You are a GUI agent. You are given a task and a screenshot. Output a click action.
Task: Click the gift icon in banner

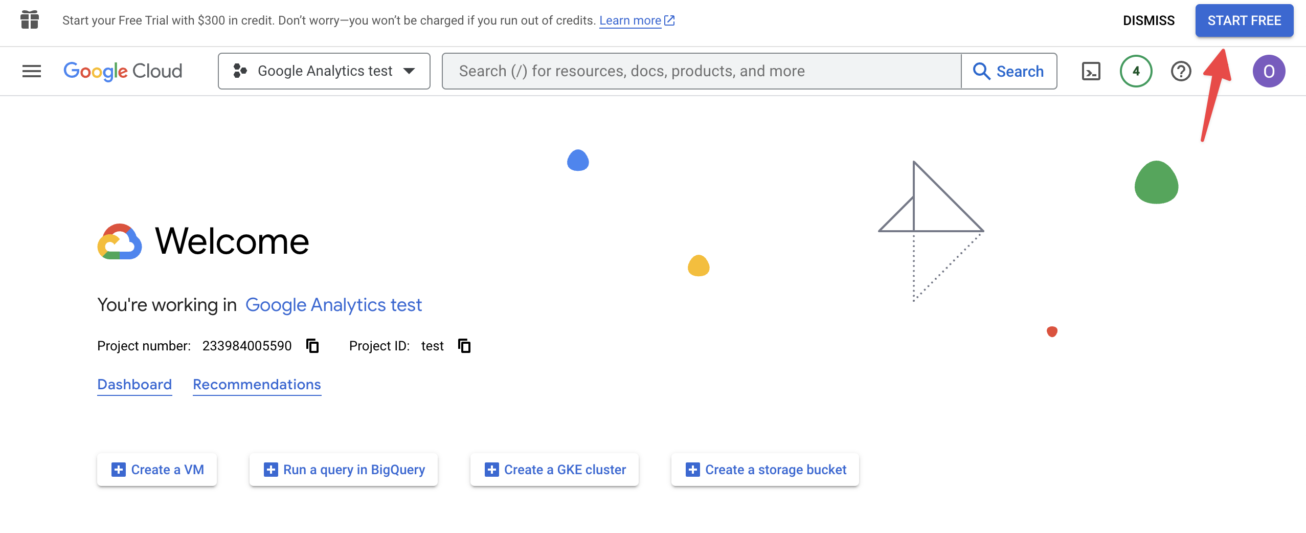(x=30, y=20)
